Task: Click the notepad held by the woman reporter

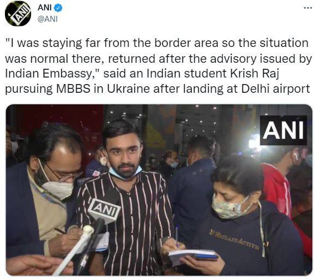Action: point(193,255)
